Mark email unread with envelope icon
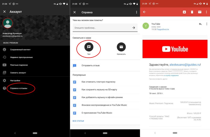 click(200, 12)
